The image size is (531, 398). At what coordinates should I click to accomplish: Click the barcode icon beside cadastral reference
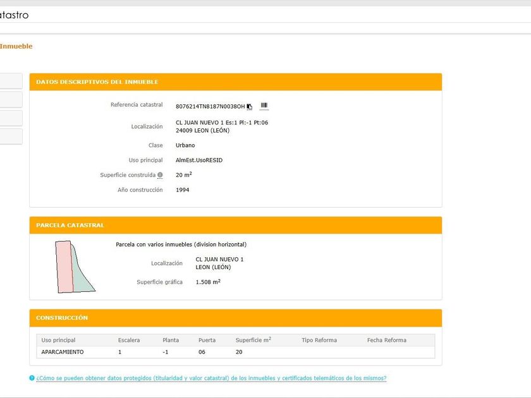point(264,106)
